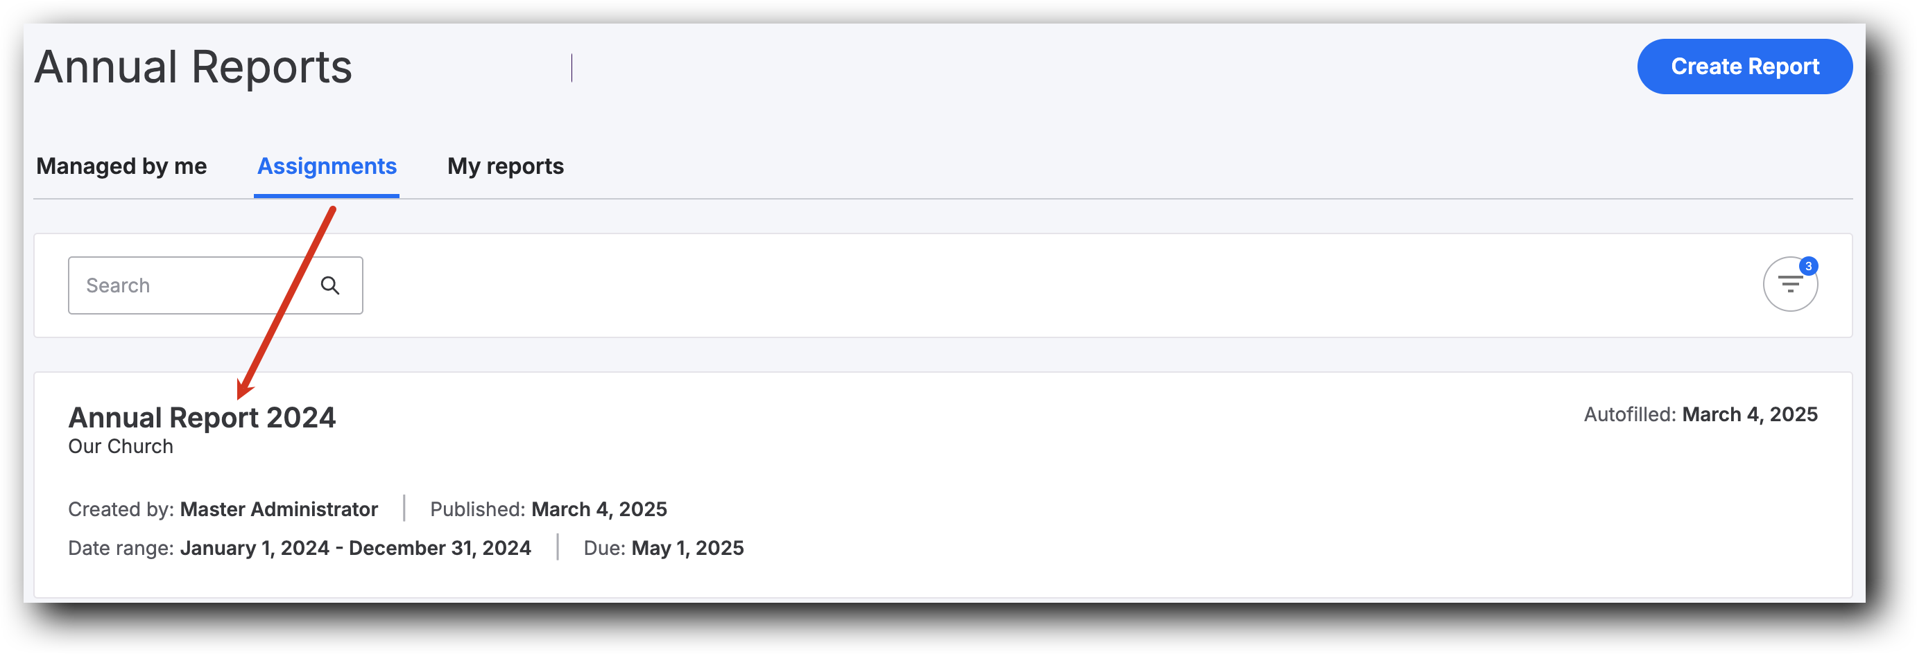The height and width of the screenshot is (654, 1917).
Task: Click the search magnifier icon
Action: click(329, 285)
